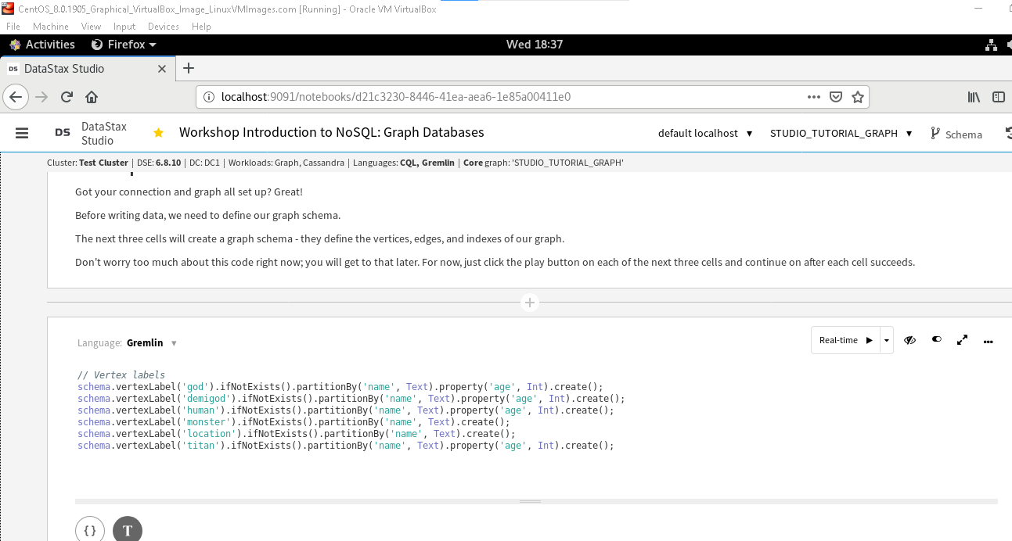Viewport: 1012px width, 541px height.
Task: Click the star to favorite this notebook
Action: click(158, 133)
